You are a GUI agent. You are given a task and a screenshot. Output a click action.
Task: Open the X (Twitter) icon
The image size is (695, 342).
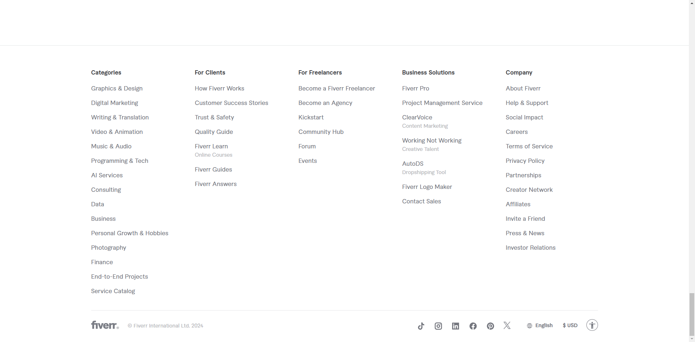(x=507, y=325)
